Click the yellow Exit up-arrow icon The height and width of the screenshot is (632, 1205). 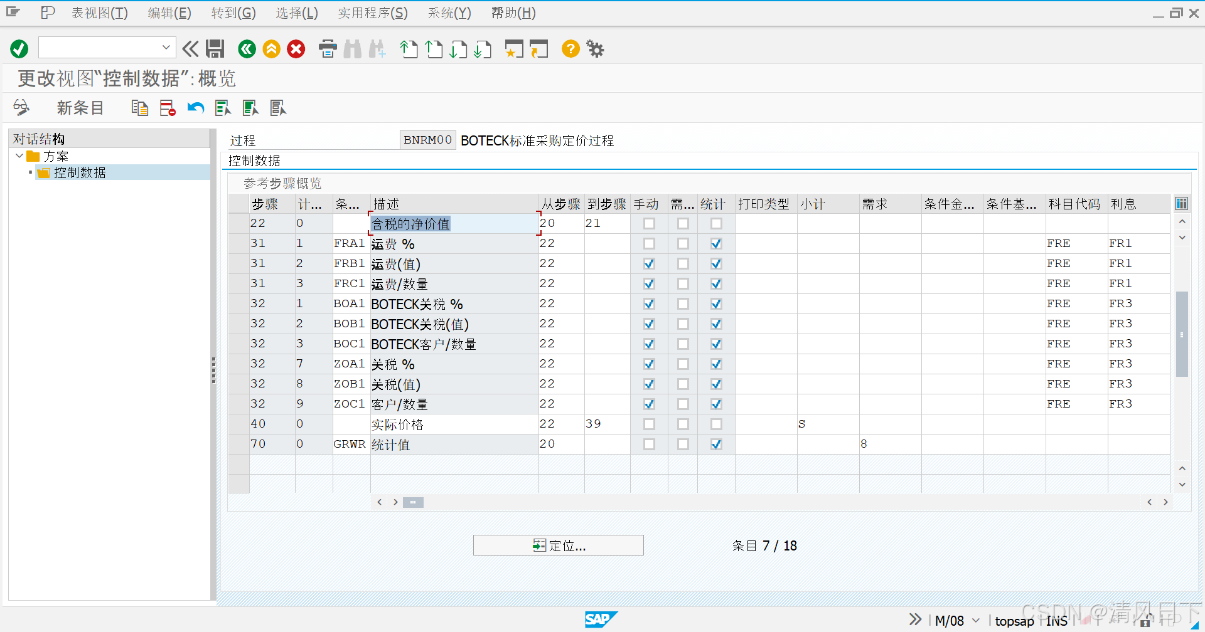(272, 49)
